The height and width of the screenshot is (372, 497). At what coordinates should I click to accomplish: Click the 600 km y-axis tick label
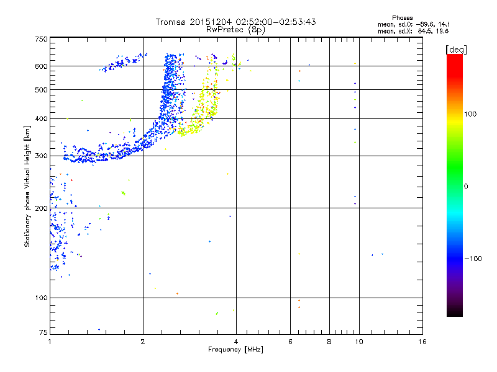[x=41, y=66]
